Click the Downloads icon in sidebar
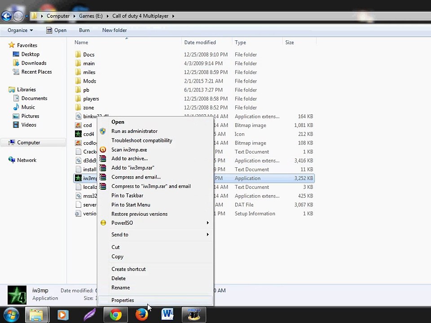Viewport: 431px width, 323px height. pos(16,63)
